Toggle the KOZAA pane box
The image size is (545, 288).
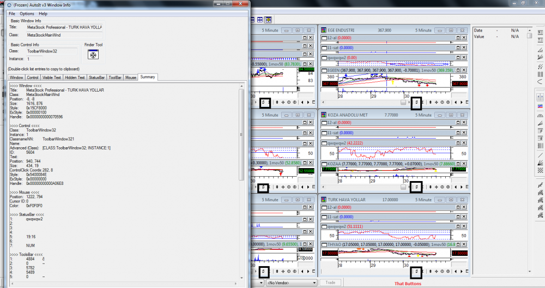tap(324, 164)
